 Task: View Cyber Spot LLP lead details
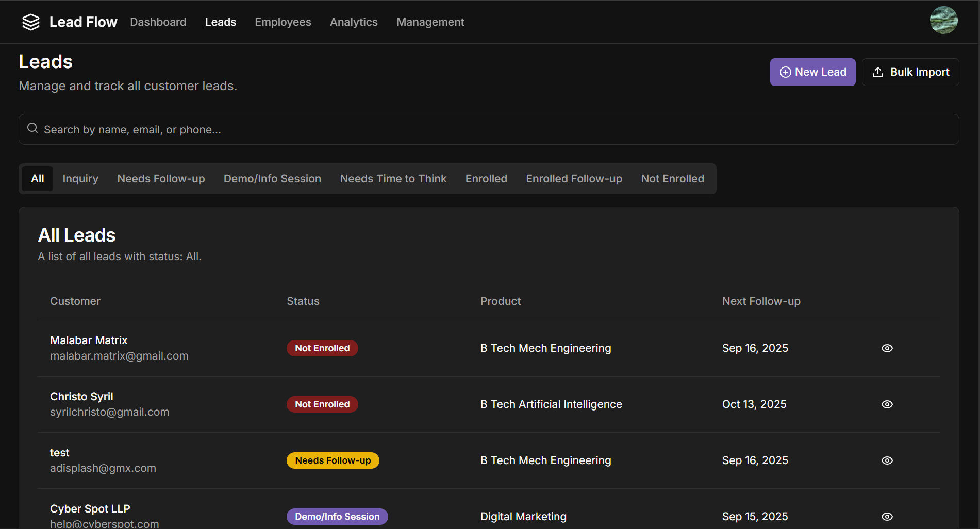(887, 517)
